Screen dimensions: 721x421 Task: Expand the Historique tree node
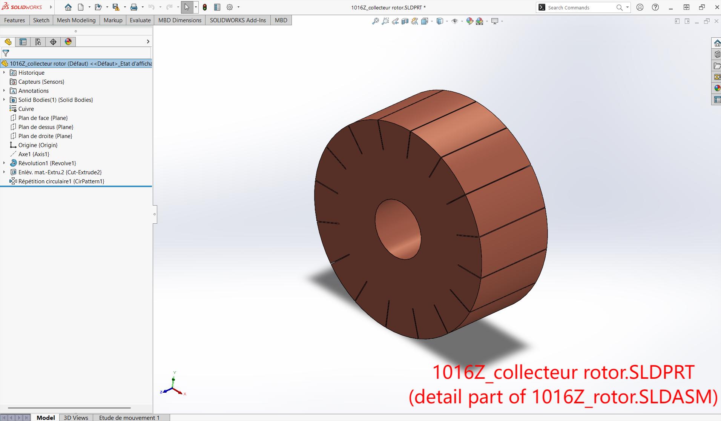point(4,72)
